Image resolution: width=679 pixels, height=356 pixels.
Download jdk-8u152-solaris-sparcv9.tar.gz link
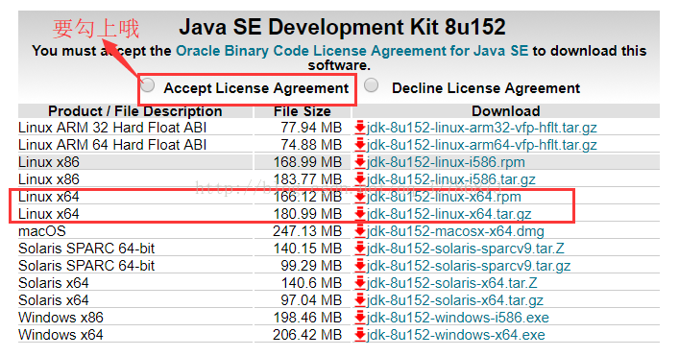pos(469,266)
